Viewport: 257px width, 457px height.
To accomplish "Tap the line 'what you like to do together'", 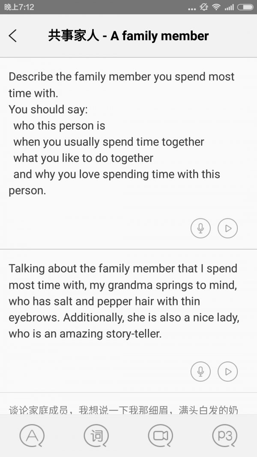I will tap(83, 158).
